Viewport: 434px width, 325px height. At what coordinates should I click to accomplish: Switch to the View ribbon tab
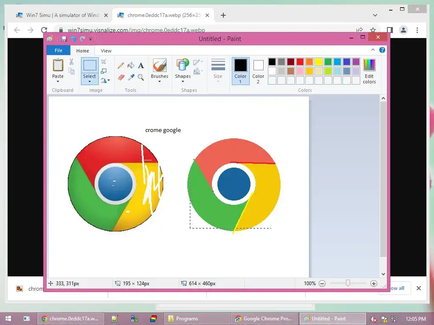pyautogui.click(x=106, y=51)
